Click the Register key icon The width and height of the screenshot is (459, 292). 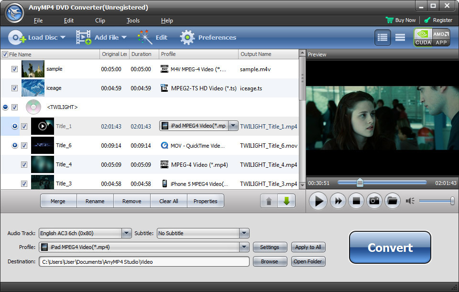[427, 20]
